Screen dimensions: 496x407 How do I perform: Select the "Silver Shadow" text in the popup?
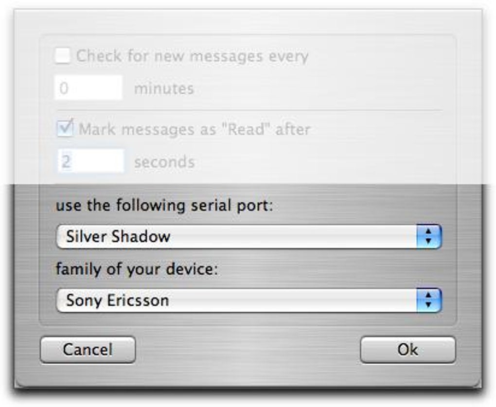[x=118, y=237]
